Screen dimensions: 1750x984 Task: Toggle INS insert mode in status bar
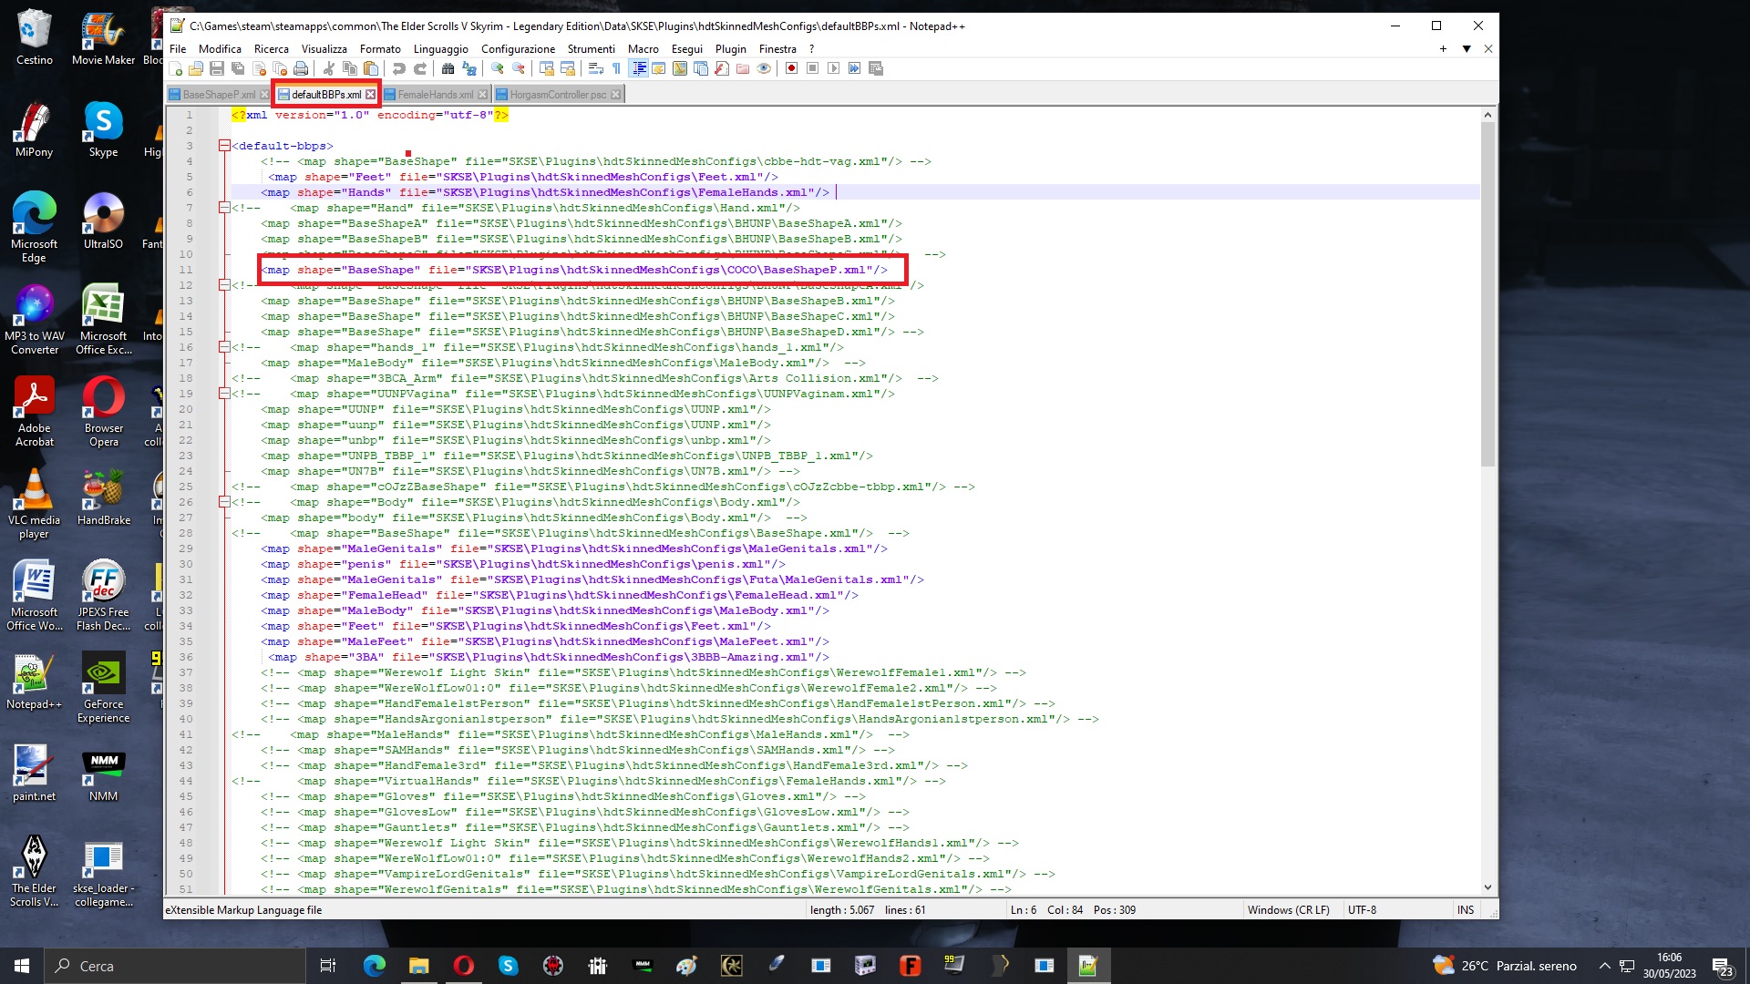click(x=1466, y=910)
